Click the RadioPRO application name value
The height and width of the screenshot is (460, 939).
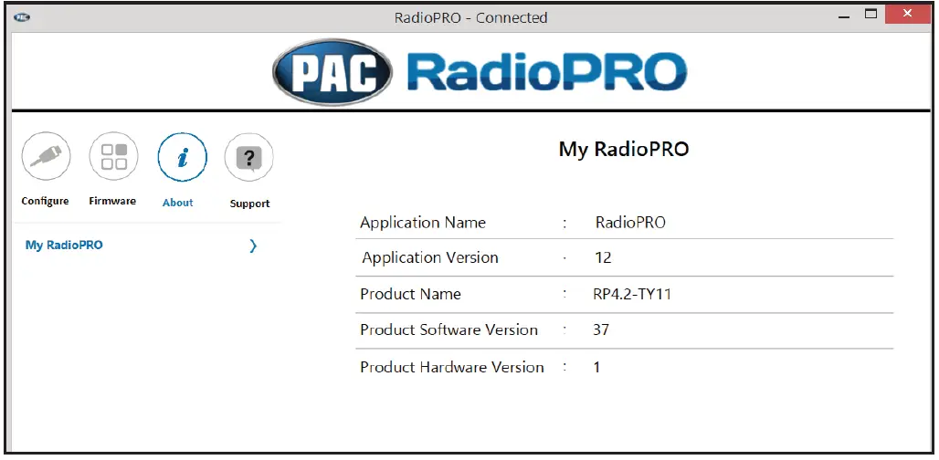[x=630, y=223]
